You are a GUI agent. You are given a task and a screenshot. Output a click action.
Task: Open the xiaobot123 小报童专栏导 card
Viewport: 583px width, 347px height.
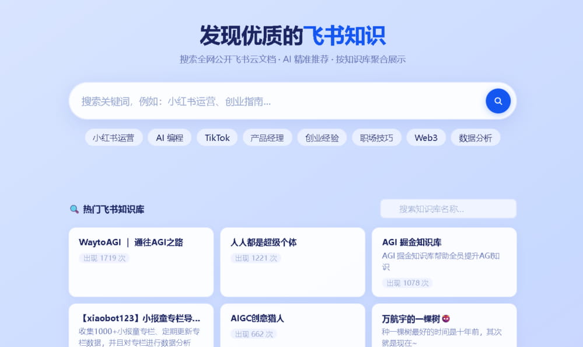(x=141, y=325)
